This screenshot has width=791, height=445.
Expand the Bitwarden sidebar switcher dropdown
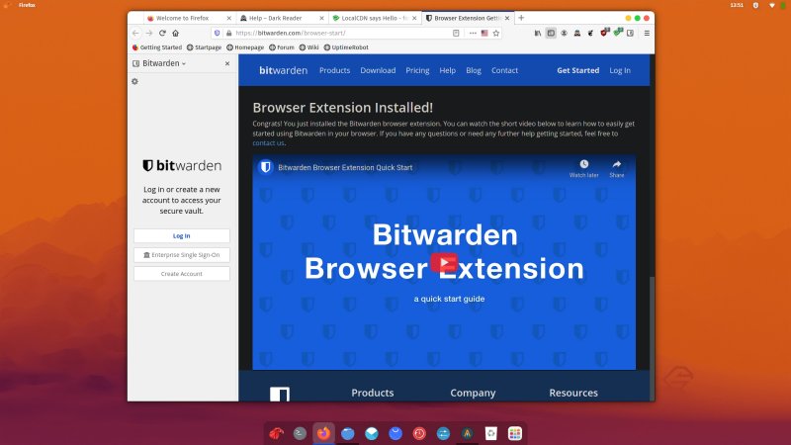[x=159, y=63]
